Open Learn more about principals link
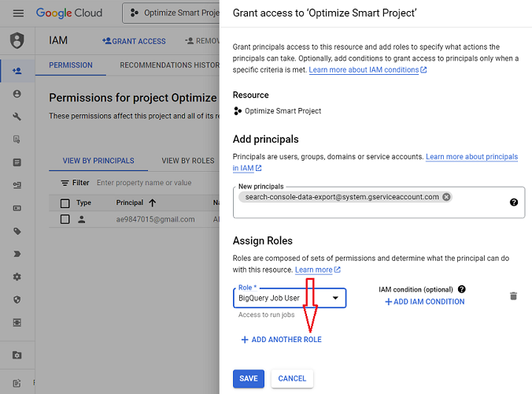Screen dimensions: 532x394 472,157
